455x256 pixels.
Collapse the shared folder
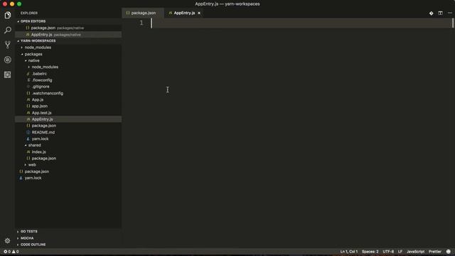(35, 145)
